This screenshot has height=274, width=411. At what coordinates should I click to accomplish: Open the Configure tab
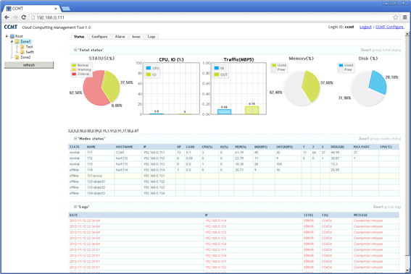click(99, 37)
